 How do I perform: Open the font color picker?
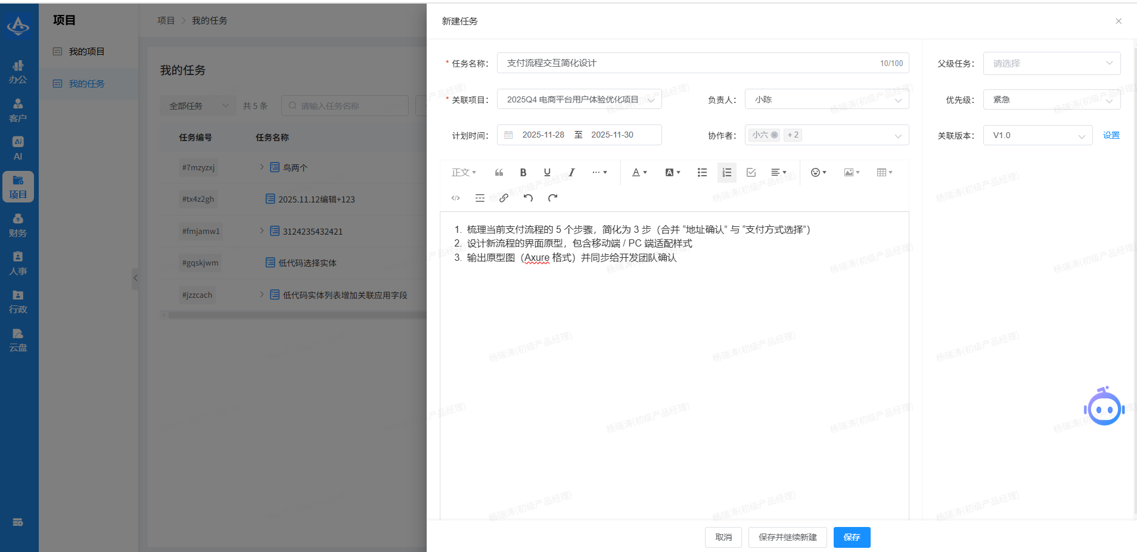639,173
